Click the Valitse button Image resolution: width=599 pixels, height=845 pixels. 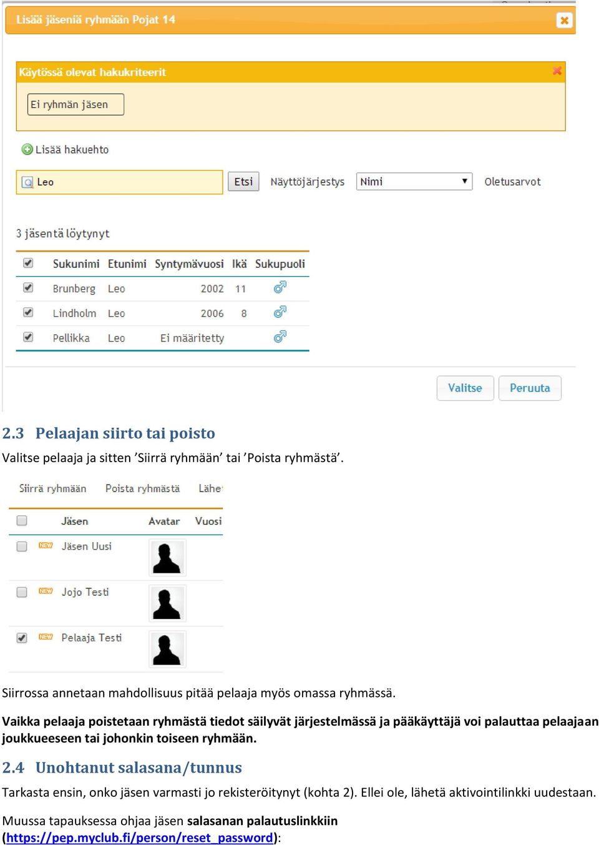pyautogui.click(x=465, y=388)
